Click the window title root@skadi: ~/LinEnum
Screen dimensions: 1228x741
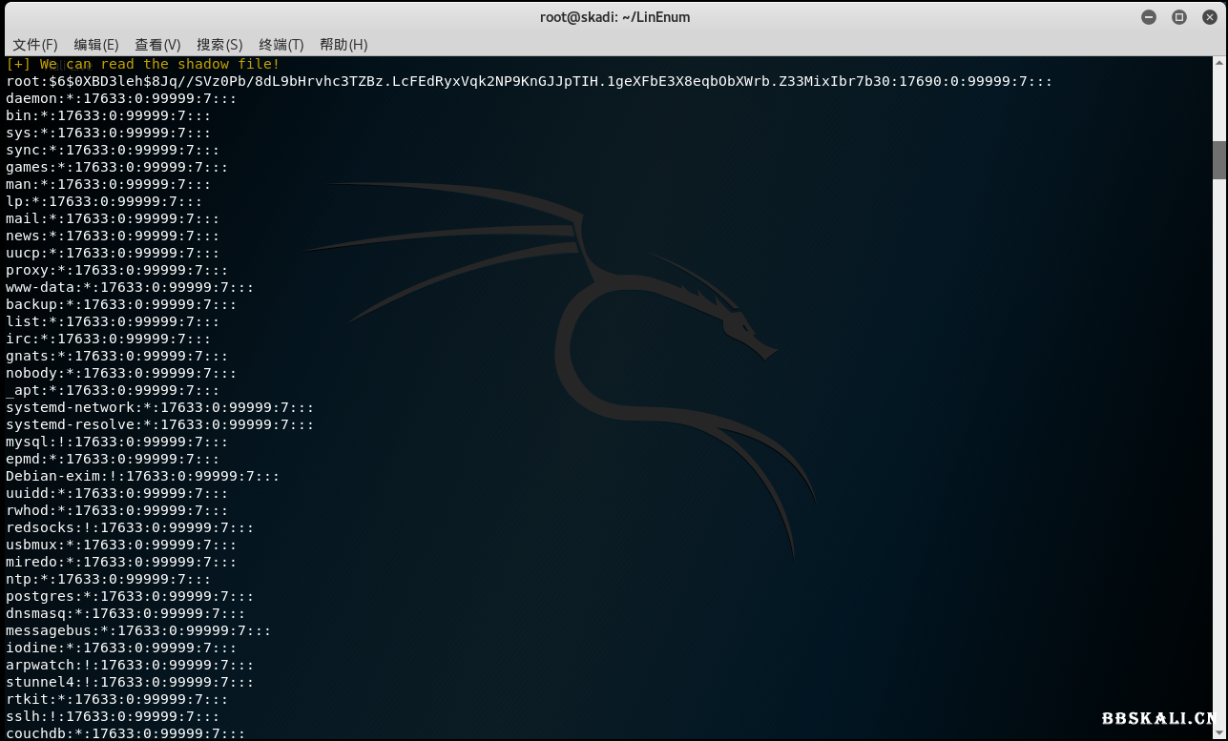pyautogui.click(x=614, y=17)
